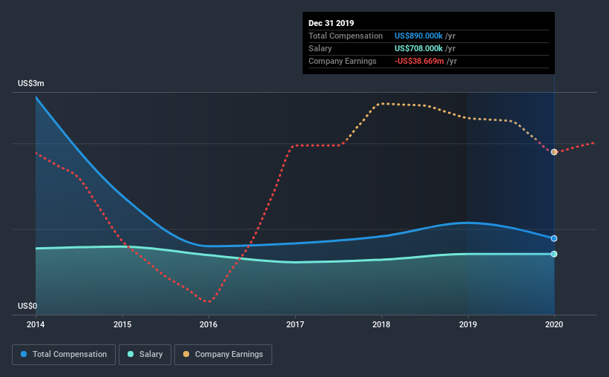Click the blue dot icon in Total Compensation legend
The image size is (609, 377).
point(24,354)
